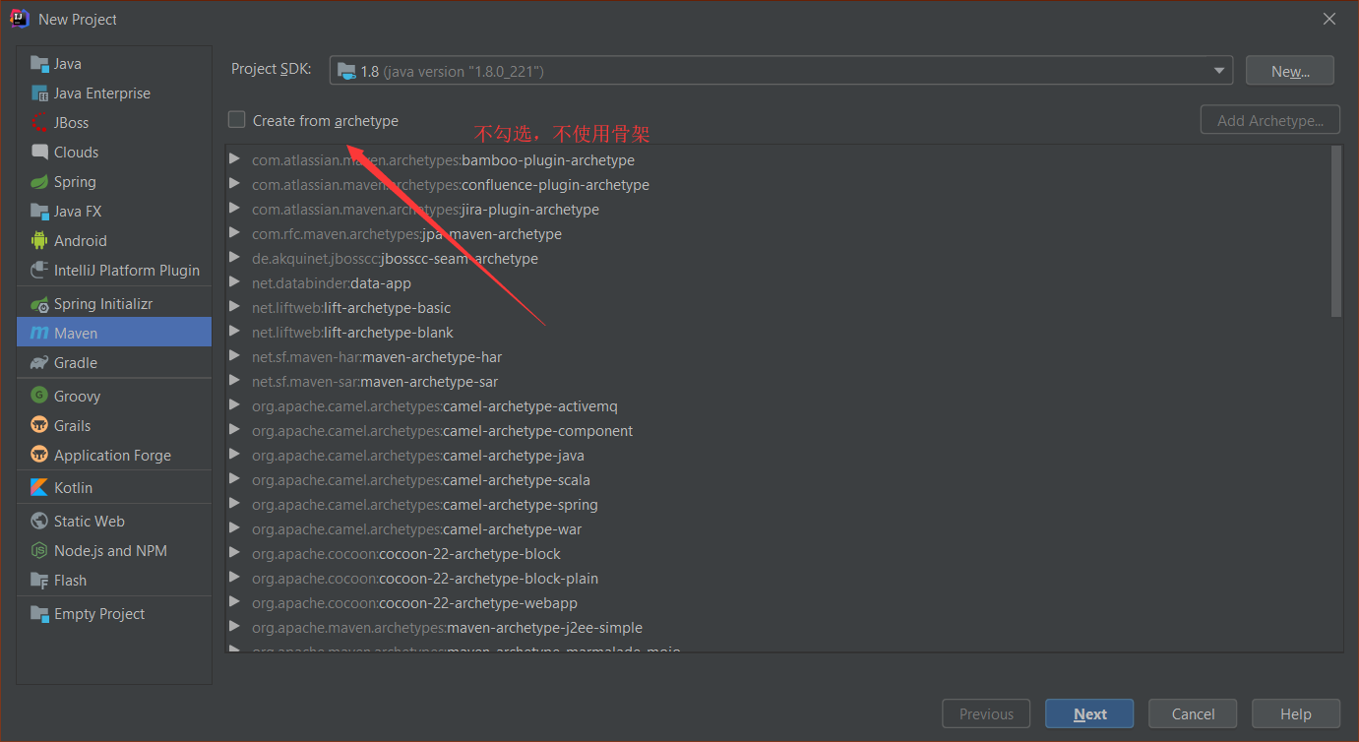Click the Spring Initializr icon
Viewport: 1359px width, 742px height.
pyautogui.click(x=39, y=304)
